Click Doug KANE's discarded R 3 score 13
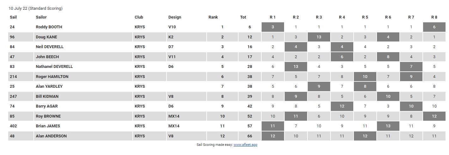449x155 pixels. point(319,37)
